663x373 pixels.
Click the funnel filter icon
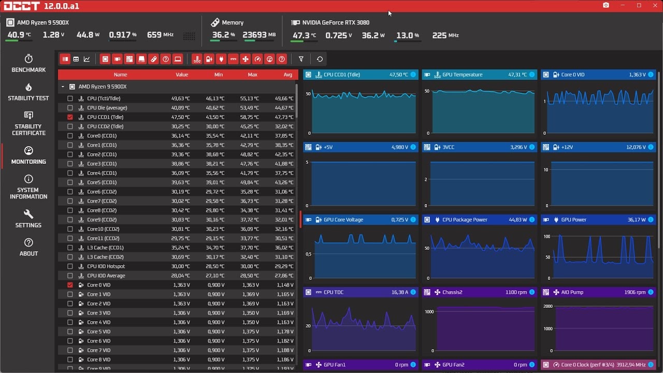pyautogui.click(x=301, y=59)
